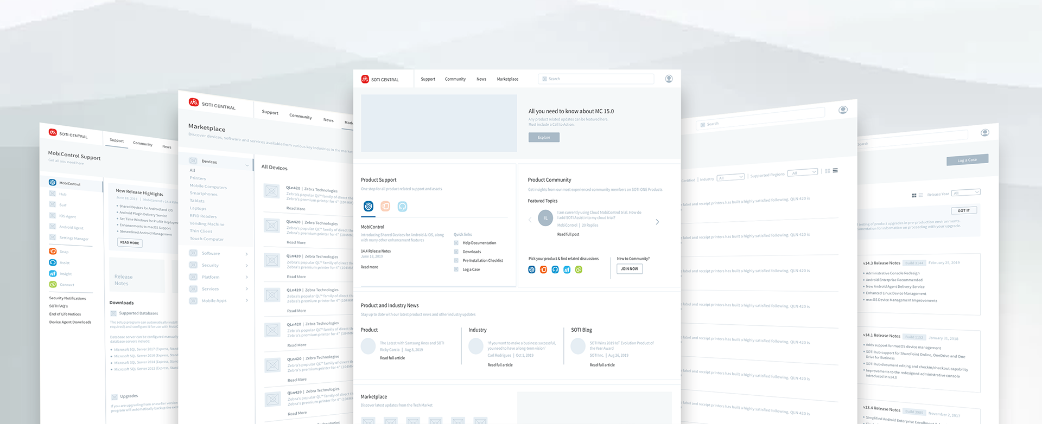
Task: Open the user avatar on the filtered listing page
Action: tap(843, 110)
